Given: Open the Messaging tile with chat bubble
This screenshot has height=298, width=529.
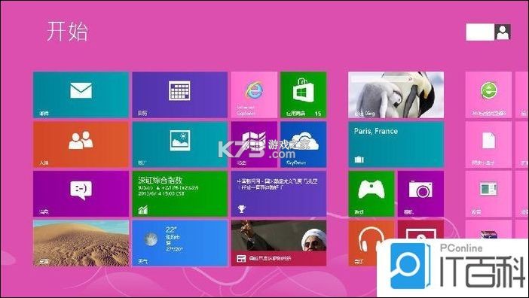Looking at the screenshot, I should pyautogui.click(x=81, y=193).
